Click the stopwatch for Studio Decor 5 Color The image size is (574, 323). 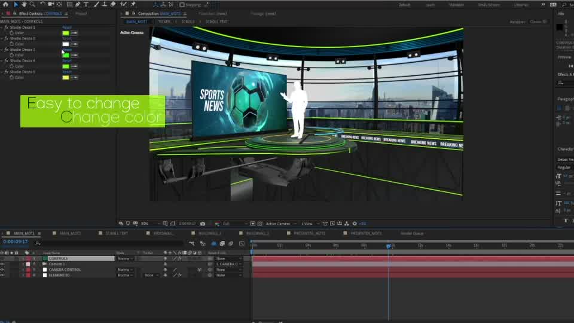[12, 77]
